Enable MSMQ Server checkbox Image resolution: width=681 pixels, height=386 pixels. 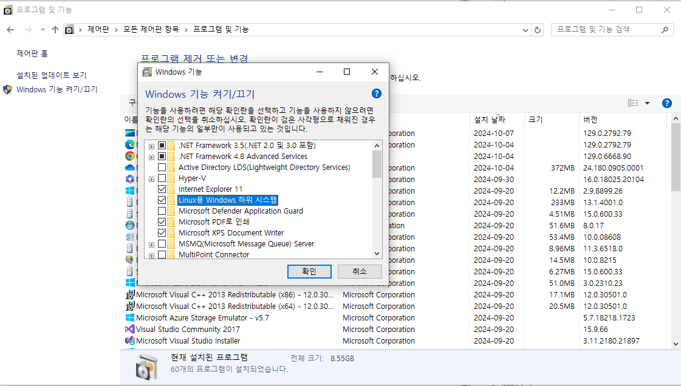pos(162,244)
